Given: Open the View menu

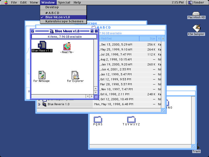Looking at the screenshot, I should click(x=34, y=3).
